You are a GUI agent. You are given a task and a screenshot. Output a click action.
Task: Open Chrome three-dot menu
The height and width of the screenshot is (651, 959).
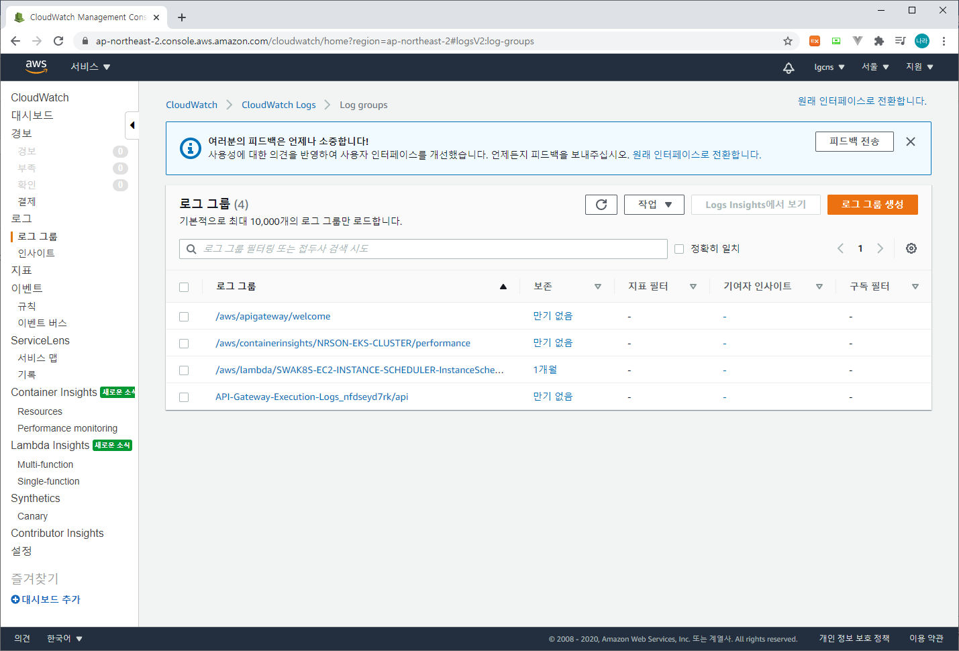coord(944,41)
